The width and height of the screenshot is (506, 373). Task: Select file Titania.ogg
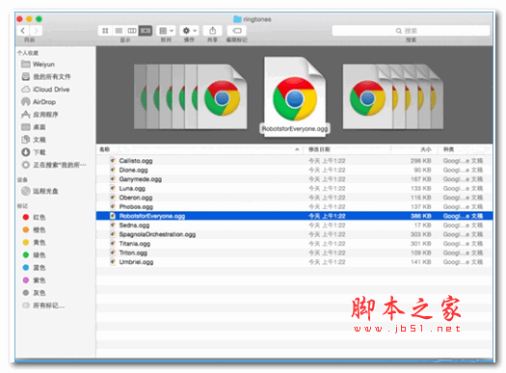click(294, 243)
